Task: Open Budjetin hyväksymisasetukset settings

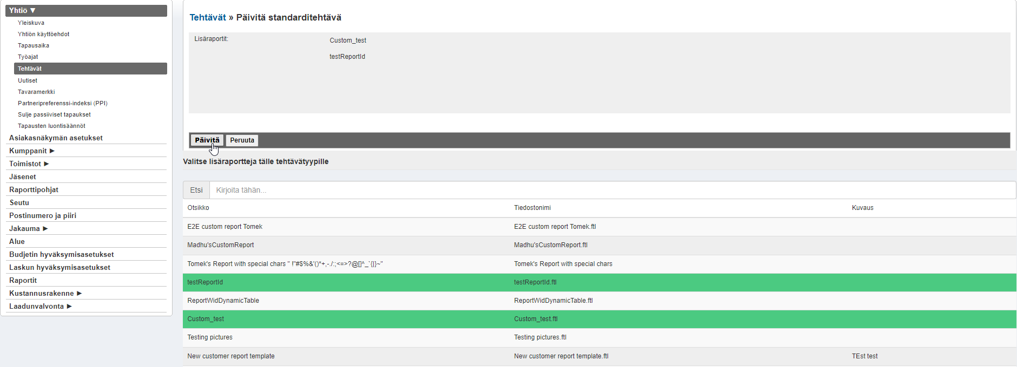Action: [x=61, y=254]
